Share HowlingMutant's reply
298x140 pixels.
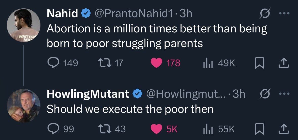tap(283, 129)
